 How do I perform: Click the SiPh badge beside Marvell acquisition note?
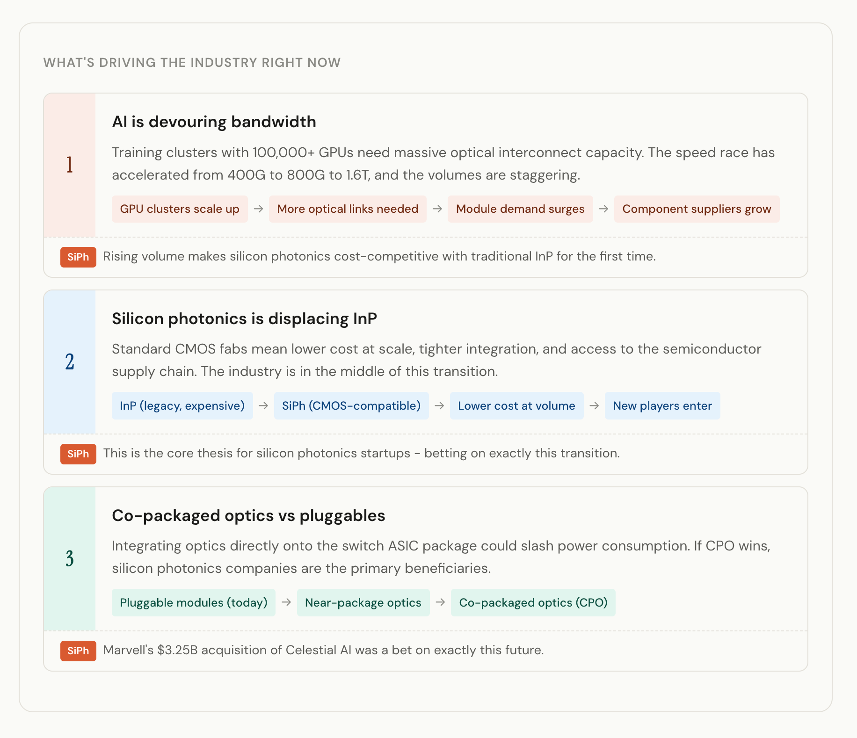point(78,651)
